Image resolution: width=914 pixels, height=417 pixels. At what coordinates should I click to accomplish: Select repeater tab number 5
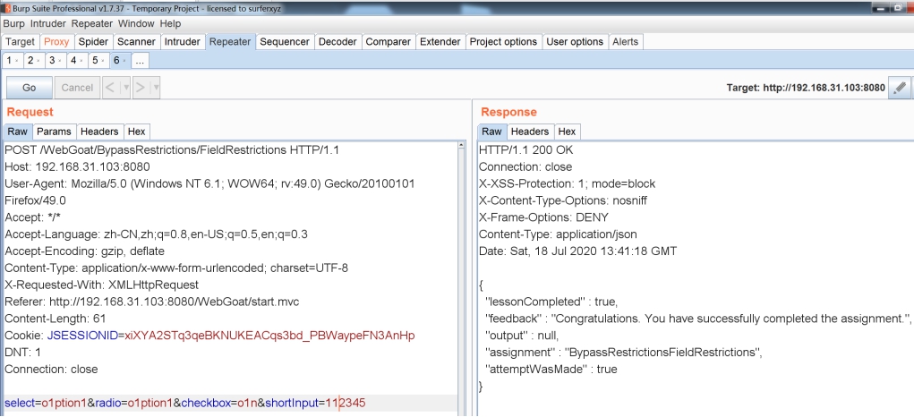[x=95, y=61]
